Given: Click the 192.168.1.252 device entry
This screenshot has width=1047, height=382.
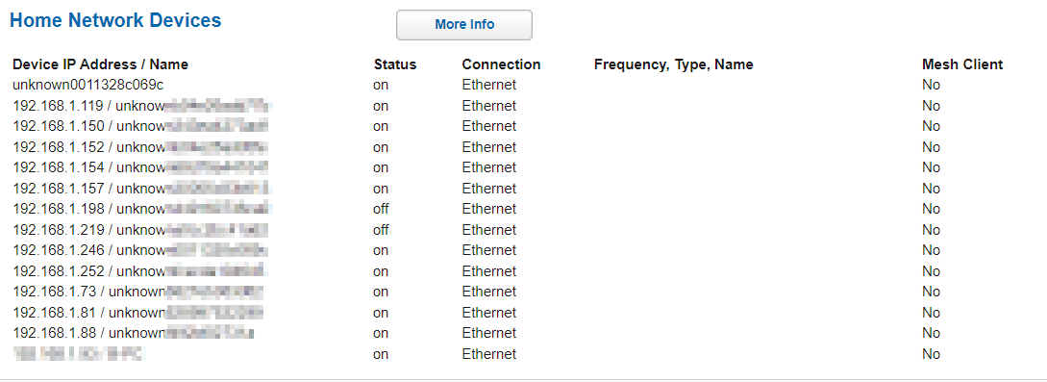Looking at the screenshot, I should (141, 271).
